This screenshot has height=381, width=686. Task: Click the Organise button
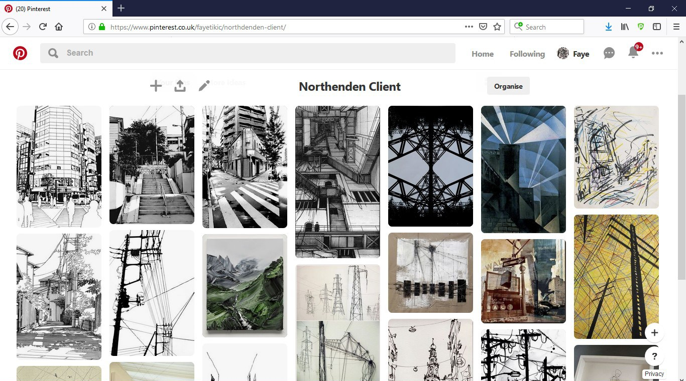pos(508,86)
